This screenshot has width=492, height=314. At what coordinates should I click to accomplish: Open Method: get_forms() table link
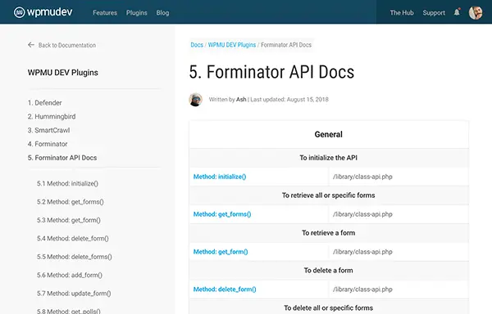(x=222, y=214)
